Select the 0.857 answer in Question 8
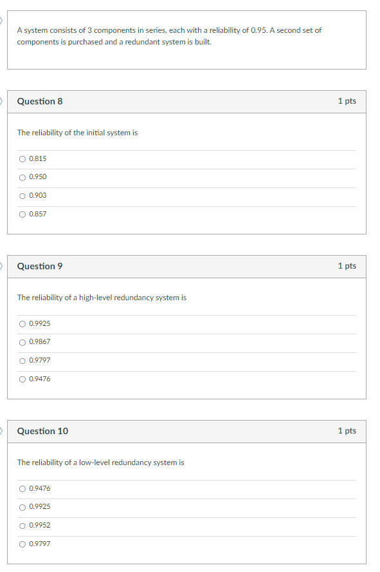Viewport: 380px width, 572px height. click(x=22, y=214)
